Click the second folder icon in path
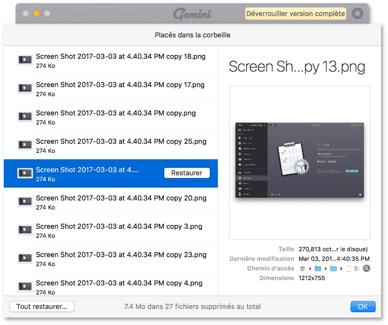 [333, 268]
